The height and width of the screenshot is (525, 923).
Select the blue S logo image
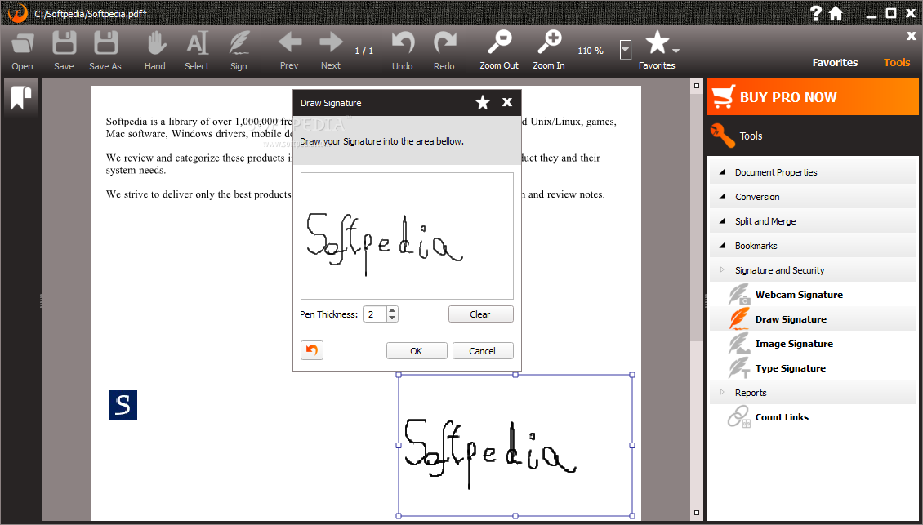tap(123, 405)
